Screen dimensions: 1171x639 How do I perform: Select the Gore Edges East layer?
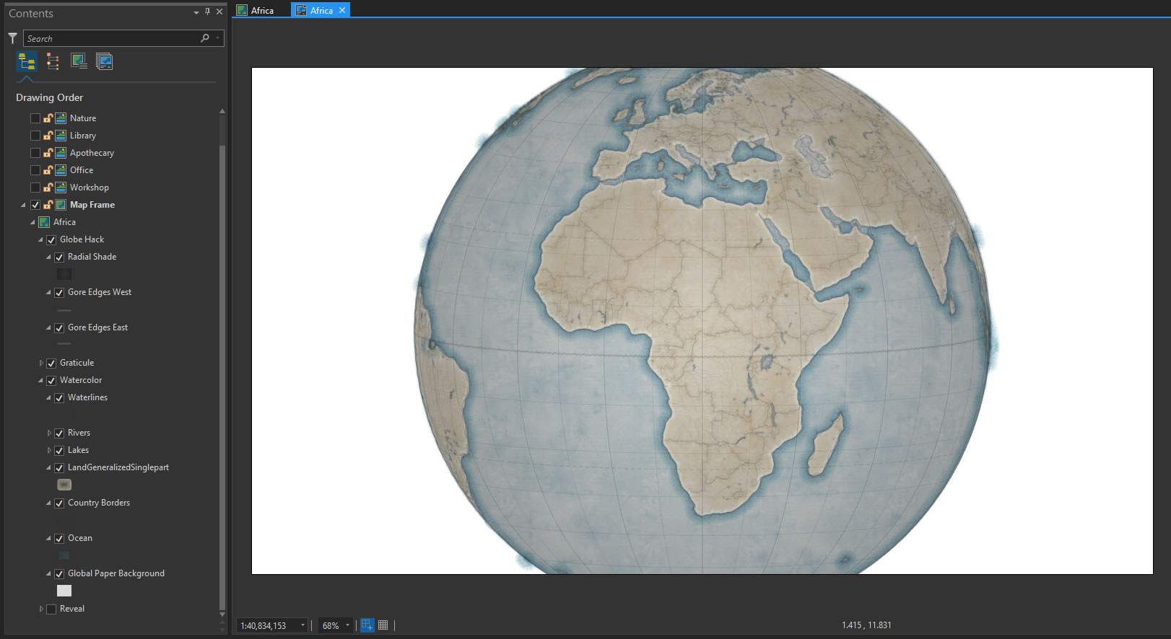point(97,327)
